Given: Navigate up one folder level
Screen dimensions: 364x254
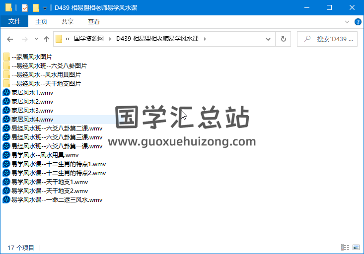Looking at the screenshot, I should point(47,39).
